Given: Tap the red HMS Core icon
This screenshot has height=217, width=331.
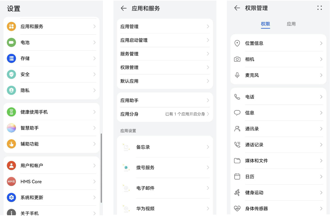Looking at the screenshot, I should click(x=11, y=182).
